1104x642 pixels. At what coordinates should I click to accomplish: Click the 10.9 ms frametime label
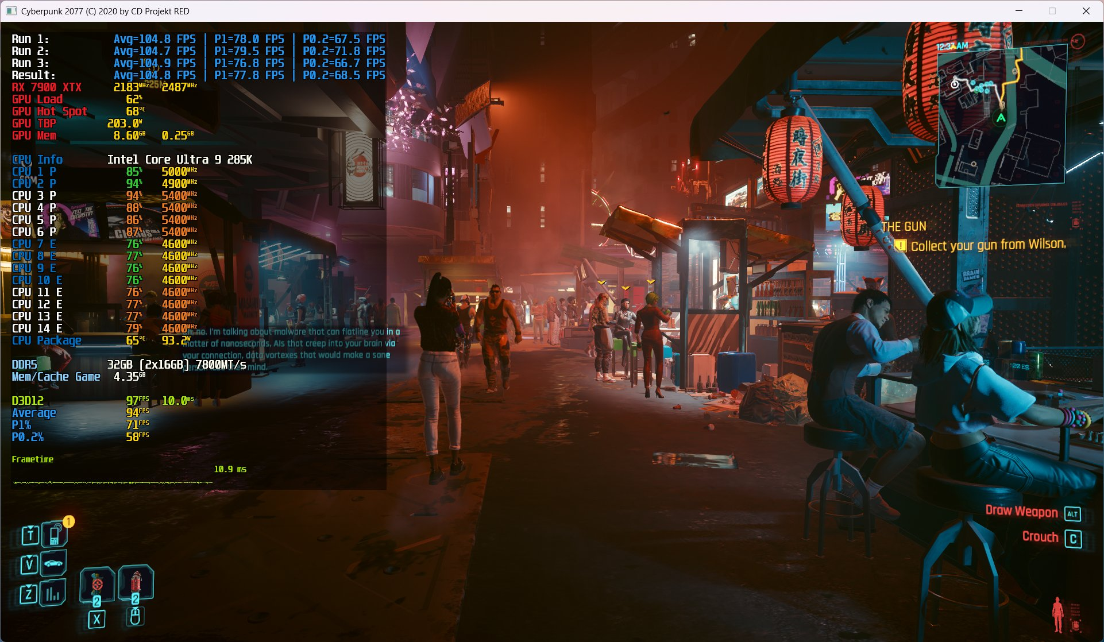coord(230,469)
